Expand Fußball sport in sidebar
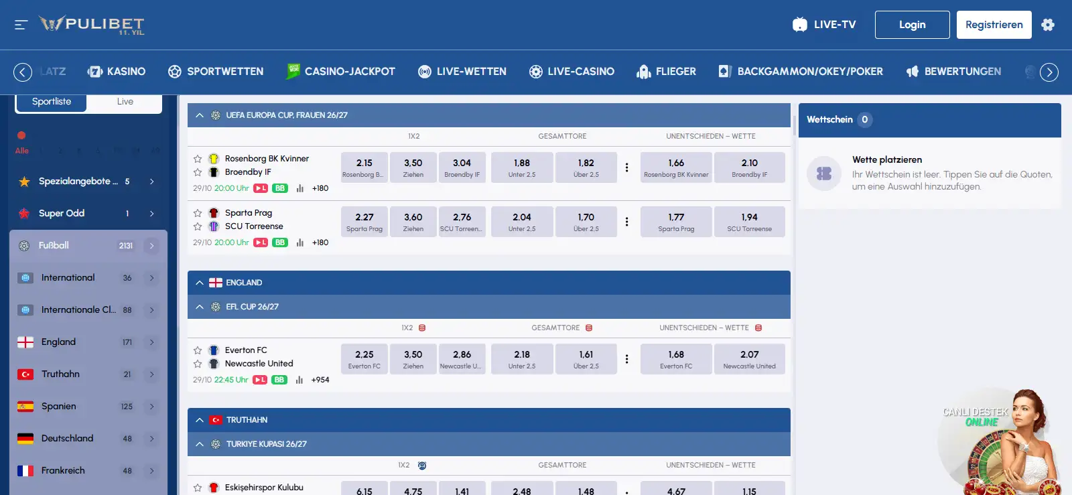 click(x=152, y=246)
